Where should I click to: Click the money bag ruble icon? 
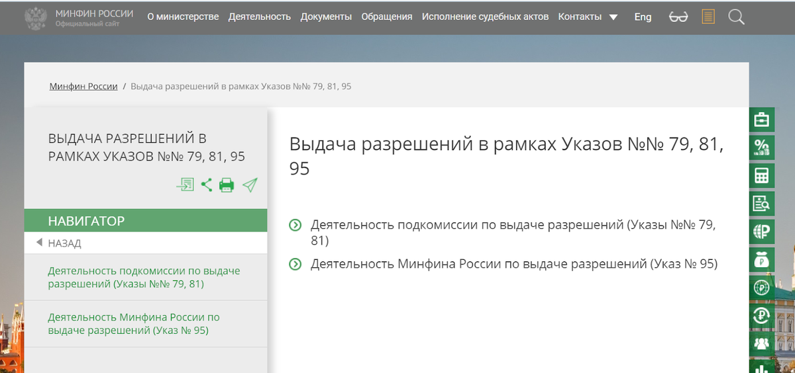click(762, 260)
